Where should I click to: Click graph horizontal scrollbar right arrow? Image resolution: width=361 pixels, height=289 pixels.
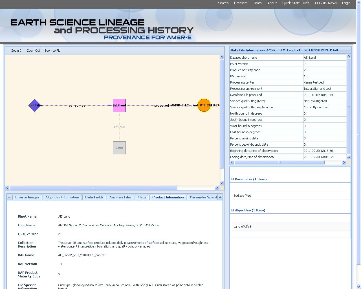[x=217, y=188]
